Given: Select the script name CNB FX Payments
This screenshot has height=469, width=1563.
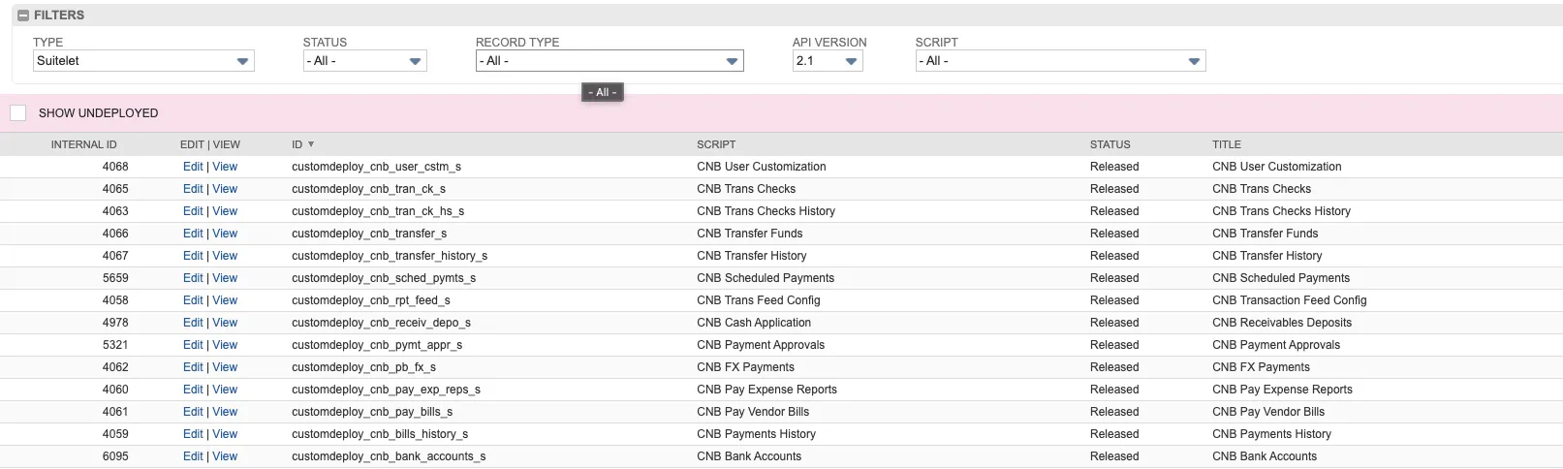Looking at the screenshot, I should coord(745,367).
